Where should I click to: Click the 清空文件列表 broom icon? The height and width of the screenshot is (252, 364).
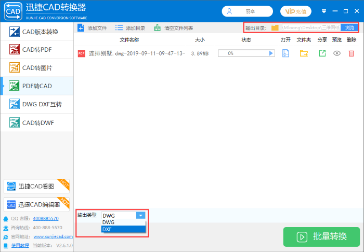click(157, 28)
